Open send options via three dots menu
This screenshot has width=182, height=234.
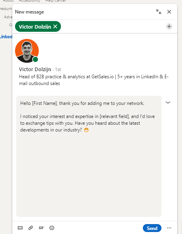[x=169, y=228]
